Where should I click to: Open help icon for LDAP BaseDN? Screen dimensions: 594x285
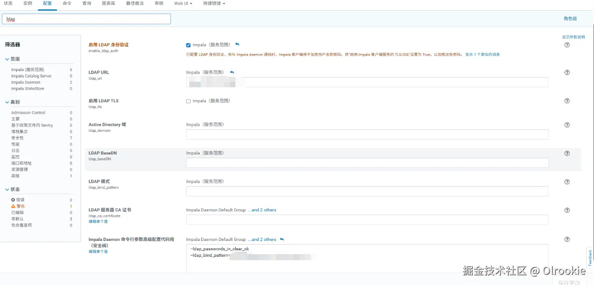click(x=567, y=153)
